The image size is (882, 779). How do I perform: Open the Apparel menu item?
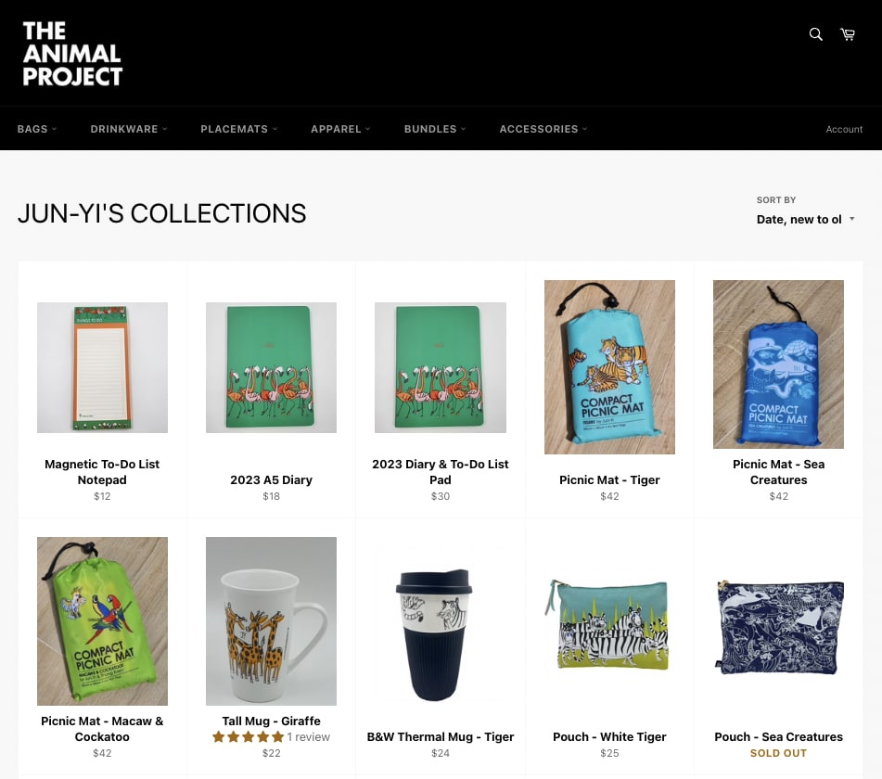(x=340, y=129)
